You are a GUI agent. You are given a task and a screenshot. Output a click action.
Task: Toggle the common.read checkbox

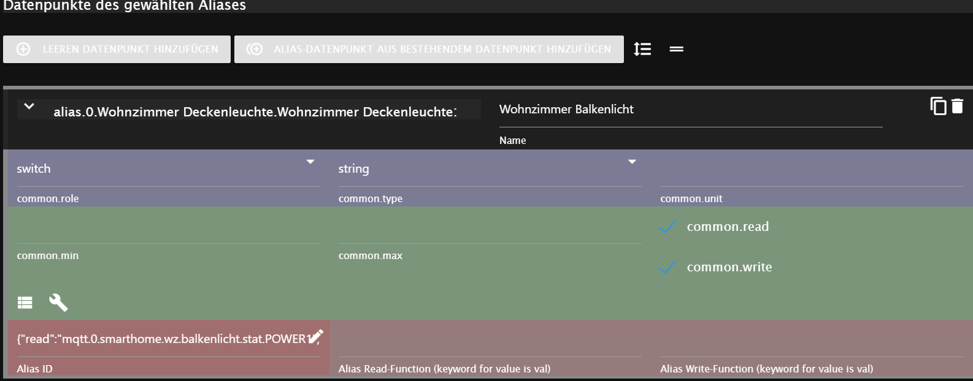click(667, 227)
